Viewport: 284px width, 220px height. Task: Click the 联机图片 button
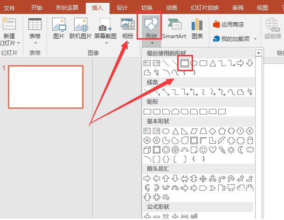tap(81, 28)
